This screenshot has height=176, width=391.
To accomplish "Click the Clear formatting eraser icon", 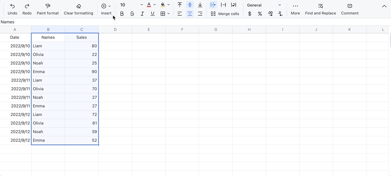I will point(78,6).
